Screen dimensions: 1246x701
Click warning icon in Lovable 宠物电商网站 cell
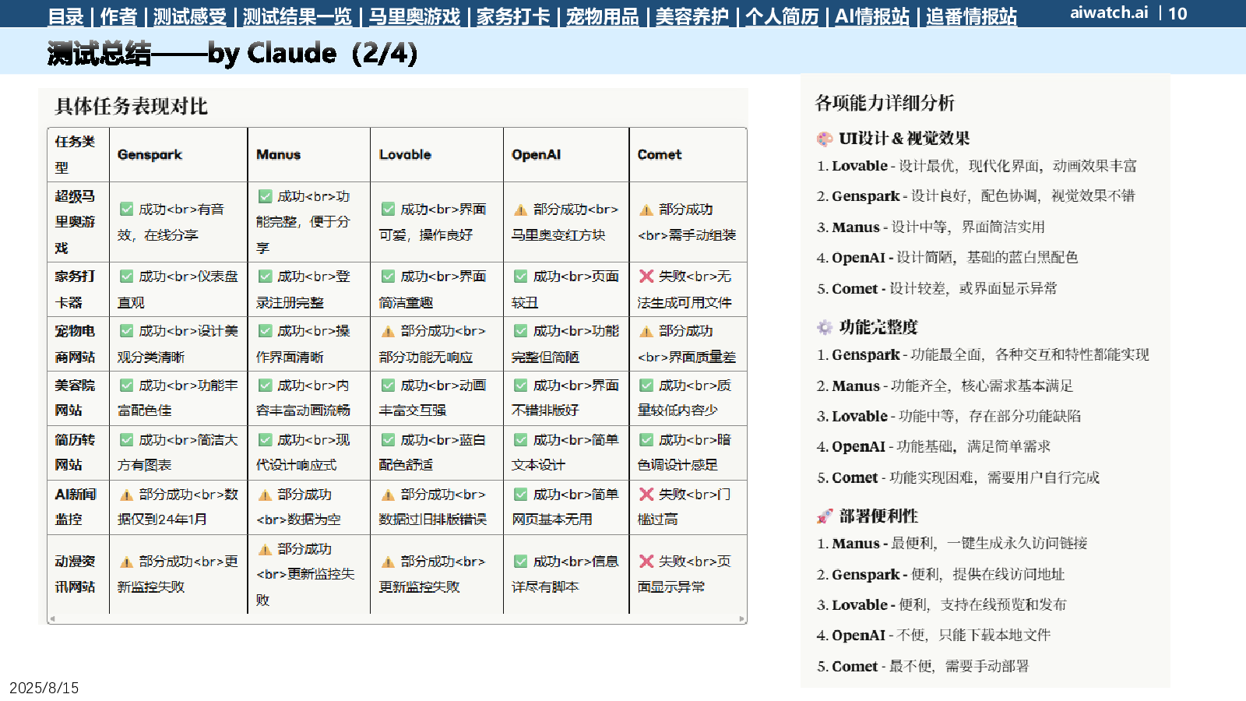[388, 331]
